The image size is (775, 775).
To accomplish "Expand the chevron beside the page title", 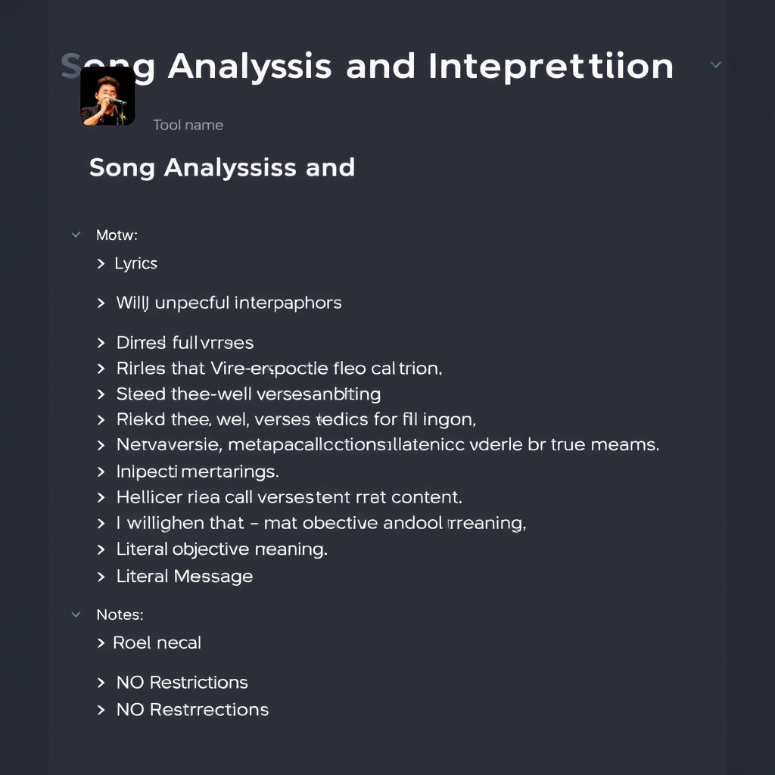I will click(x=715, y=65).
